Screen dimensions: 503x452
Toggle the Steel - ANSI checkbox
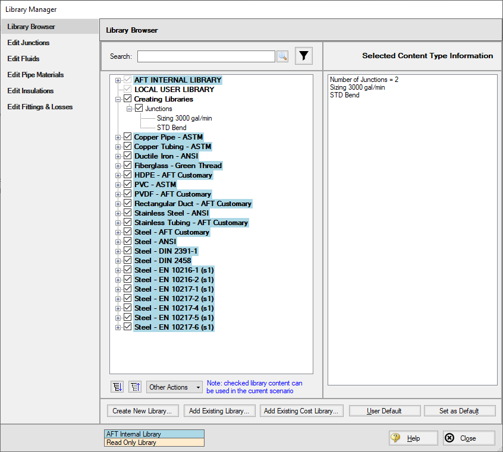127,242
